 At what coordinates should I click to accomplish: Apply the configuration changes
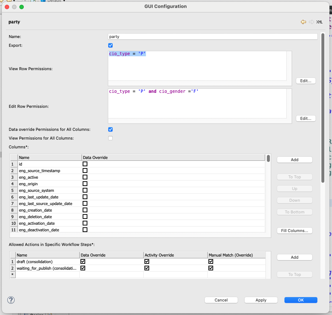(x=261, y=300)
